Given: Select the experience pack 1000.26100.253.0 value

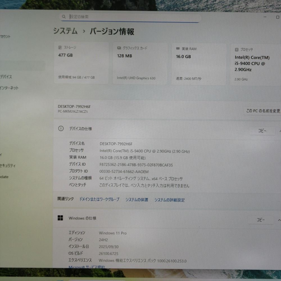Looking at the screenshot, I should [143, 261].
